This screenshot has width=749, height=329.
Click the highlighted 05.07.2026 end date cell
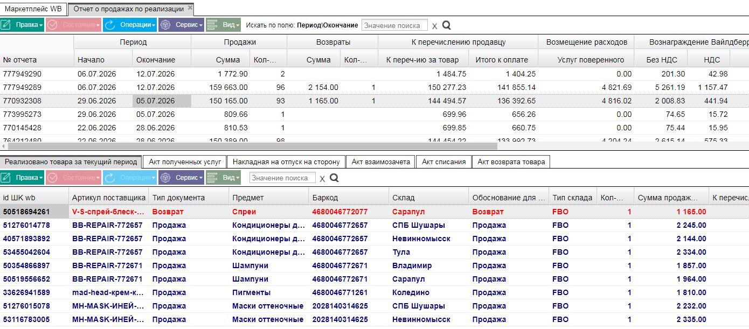click(162, 101)
